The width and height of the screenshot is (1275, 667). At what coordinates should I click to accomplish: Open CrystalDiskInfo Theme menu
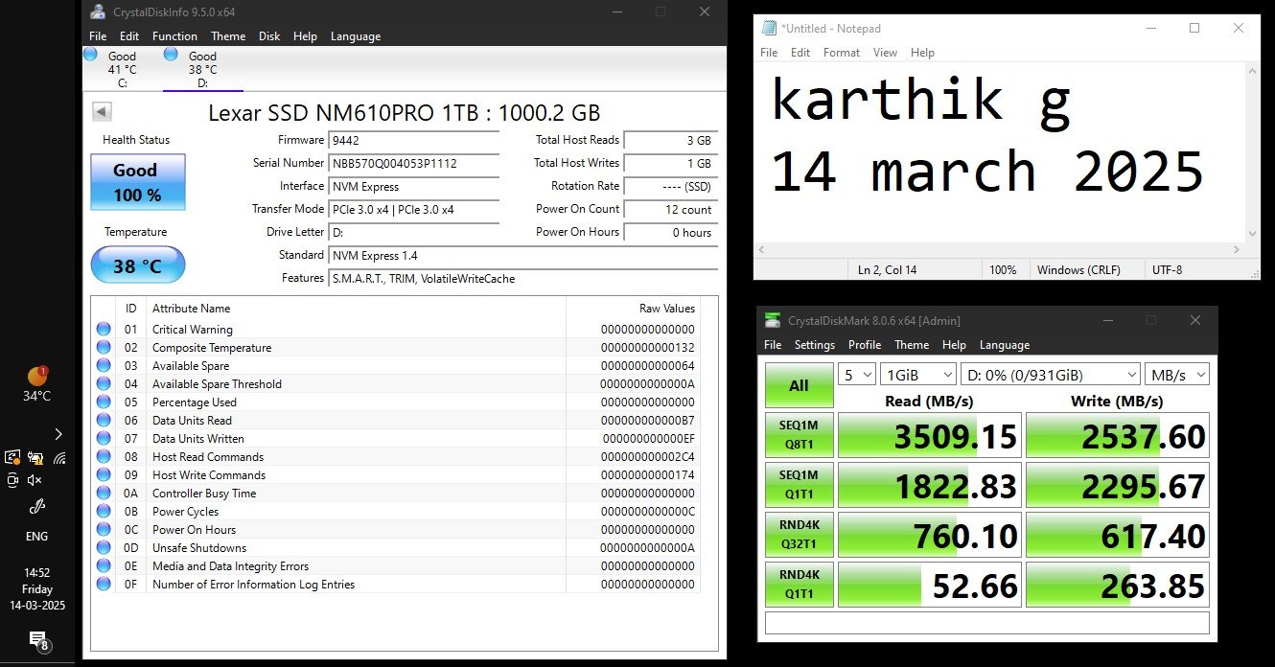click(228, 36)
